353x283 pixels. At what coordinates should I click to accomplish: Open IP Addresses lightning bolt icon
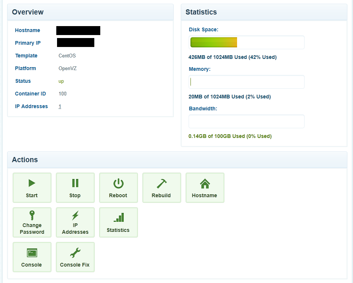tap(75, 216)
